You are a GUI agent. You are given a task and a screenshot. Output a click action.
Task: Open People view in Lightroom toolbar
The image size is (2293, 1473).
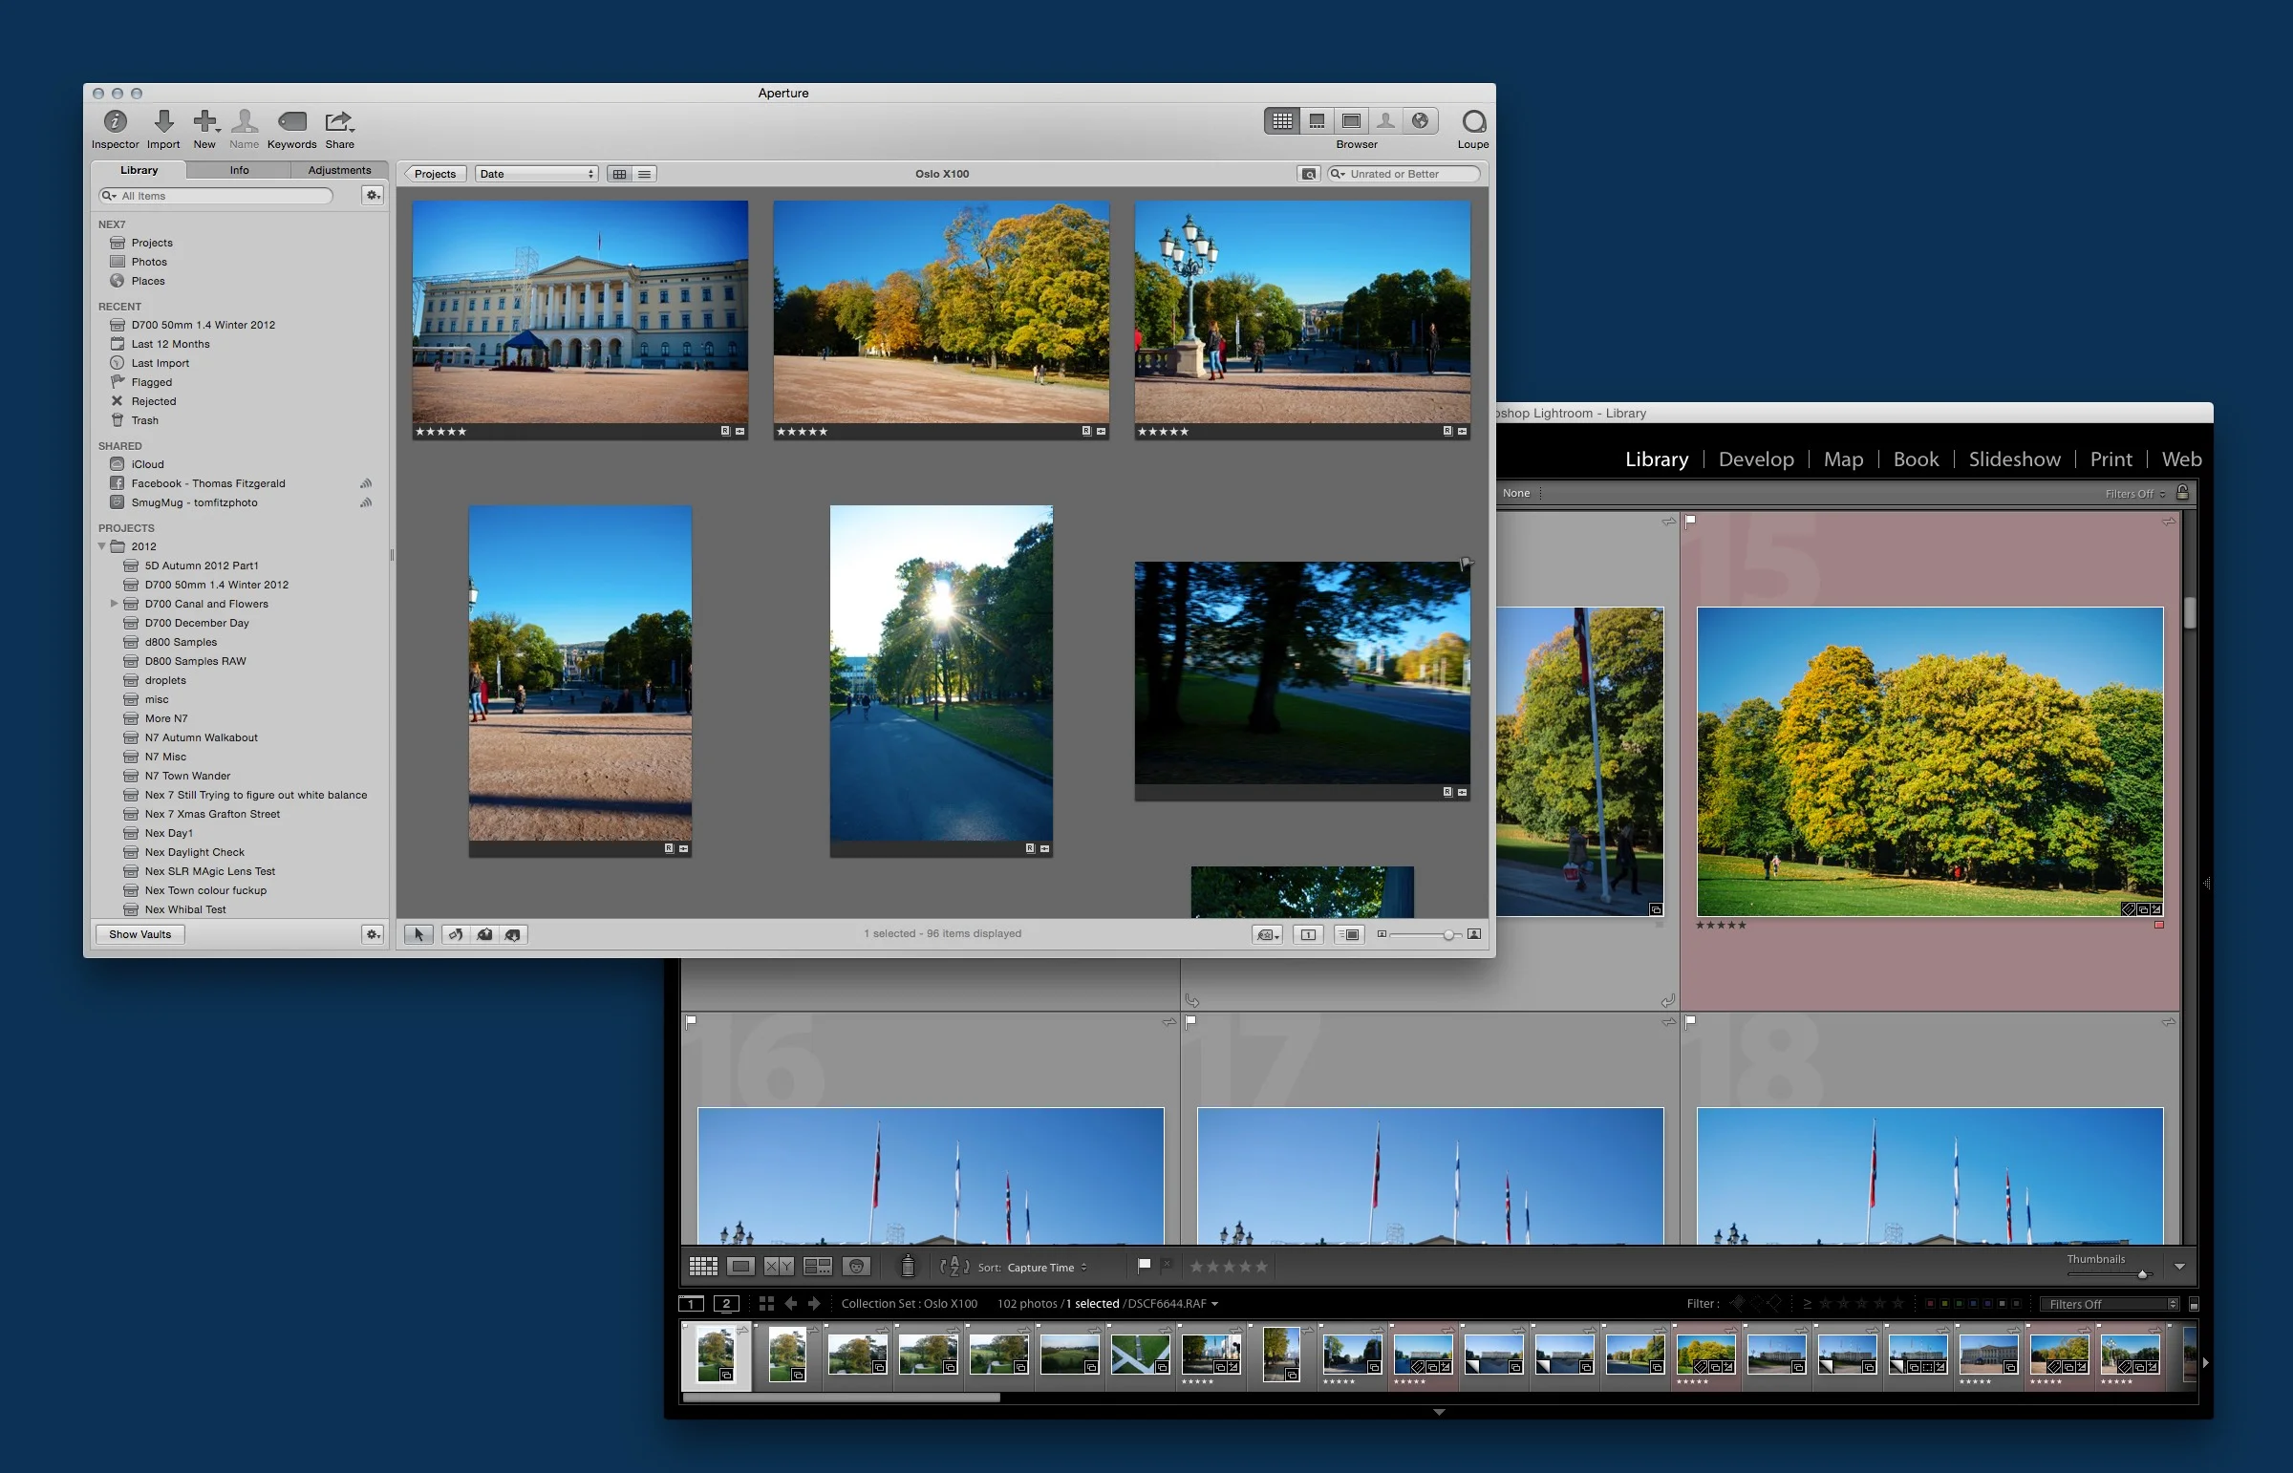click(856, 1266)
